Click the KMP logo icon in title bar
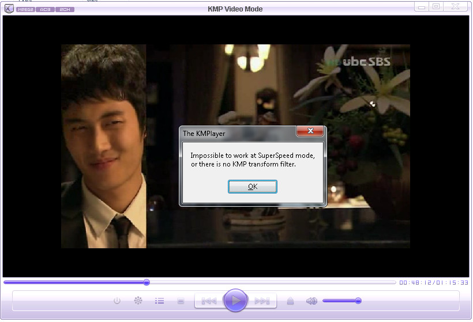Screen dimensions: 473x322 point(9,9)
